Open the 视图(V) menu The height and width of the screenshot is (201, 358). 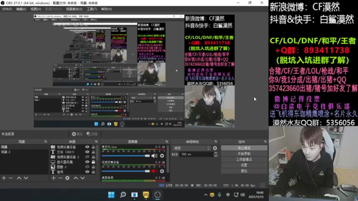coord(36,9)
